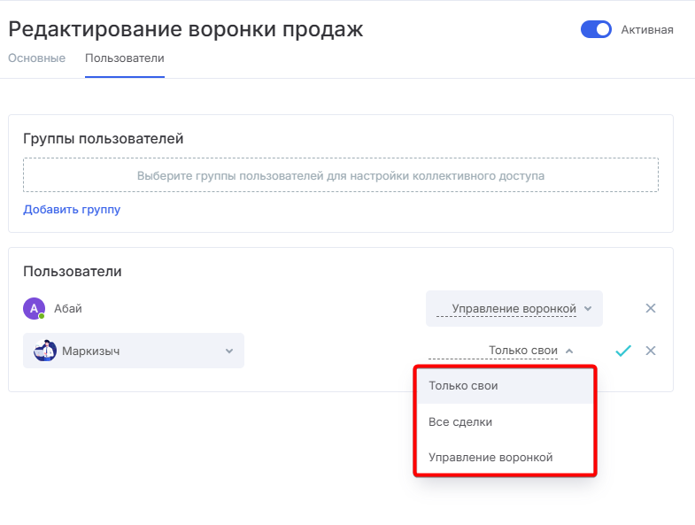Click the Активная label next to the switch
Image resolution: width=695 pixels, height=525 pixels.
(647, 30)
